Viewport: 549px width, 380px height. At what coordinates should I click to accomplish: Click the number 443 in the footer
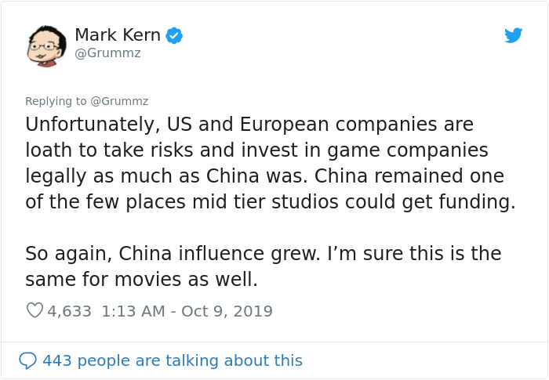pos(57,360)
